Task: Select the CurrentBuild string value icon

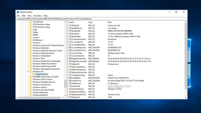Action: click(x=70, y=42)
